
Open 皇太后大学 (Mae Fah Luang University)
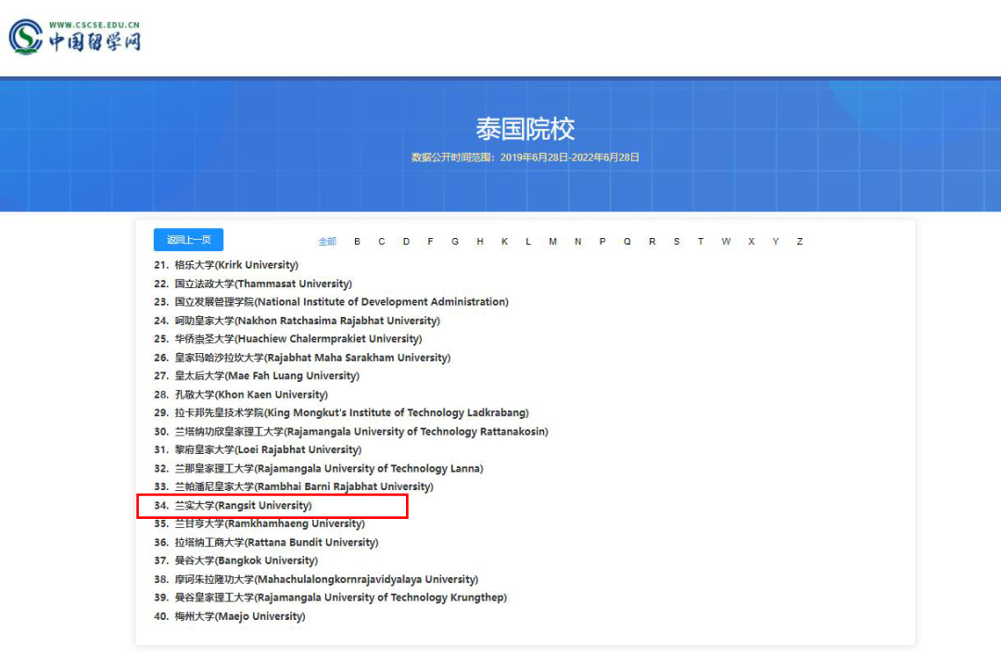point(257,376)
